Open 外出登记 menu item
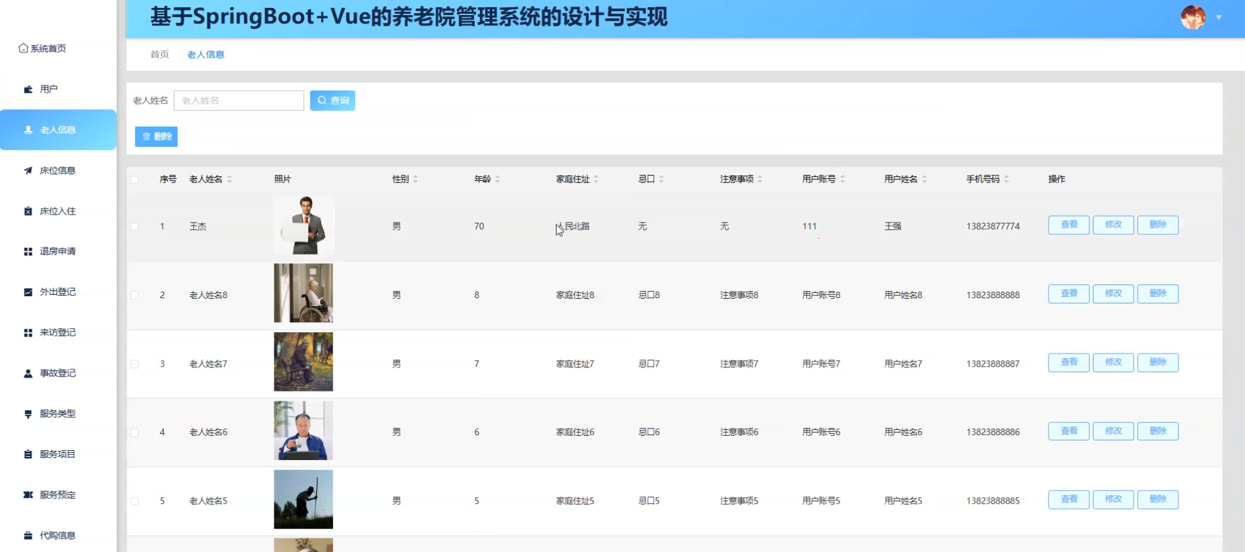Viewport: 1245px width, 552px height. coord(58,292)
